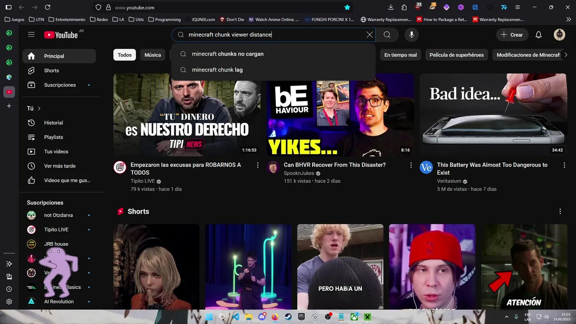576x324 pixels.
Task: Select the Modificaciones de Minecraft chip
Action: pos(528,55)
